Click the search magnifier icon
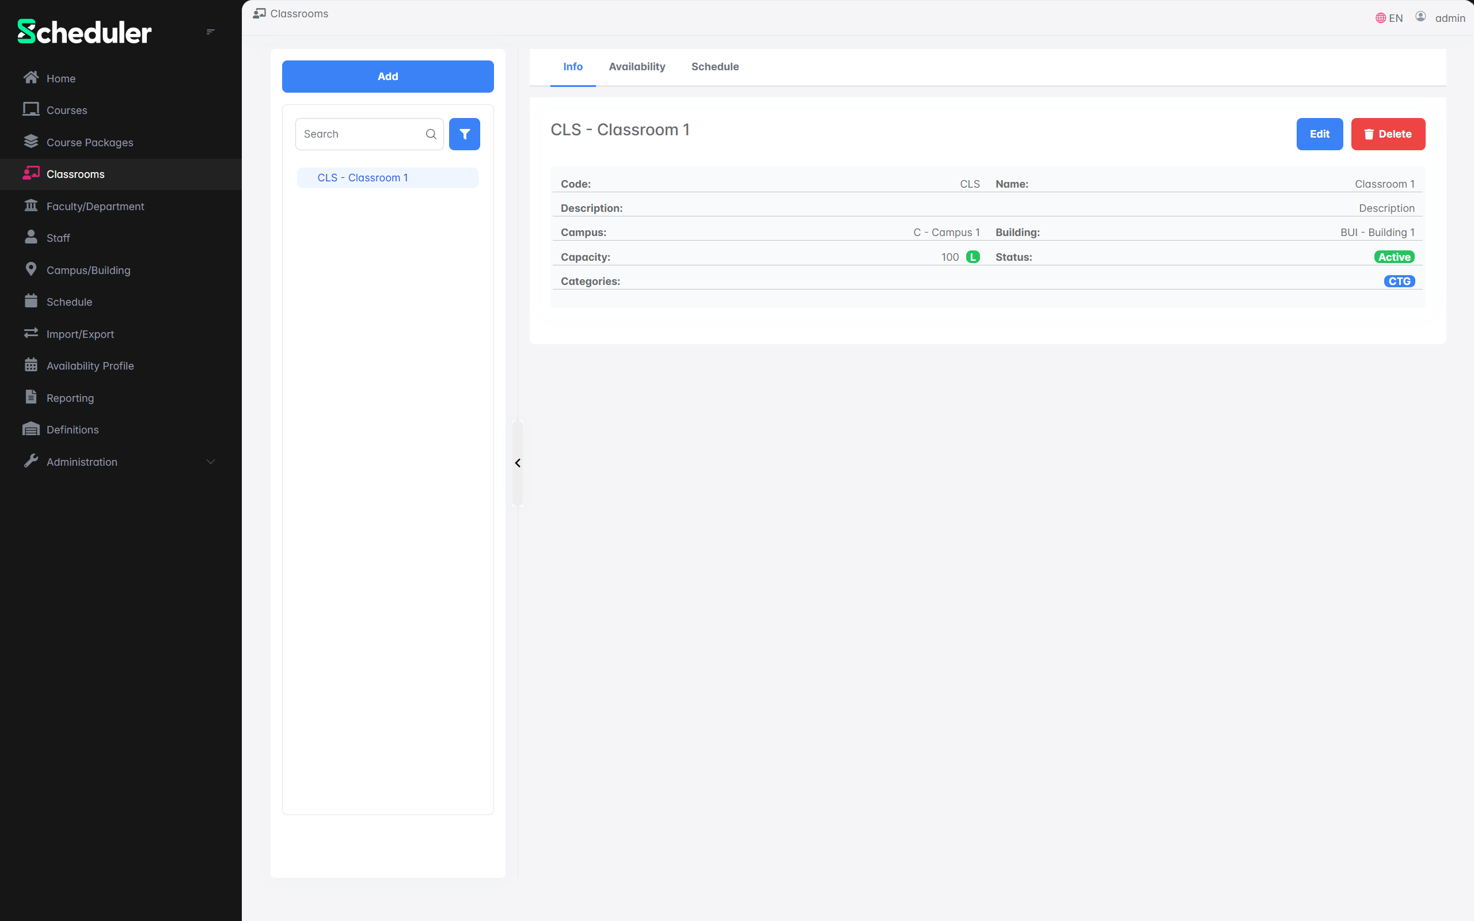 point(431,134)
